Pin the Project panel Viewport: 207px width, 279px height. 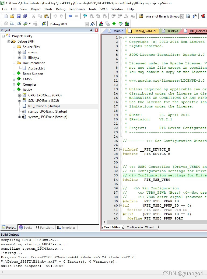click(92, 30)
